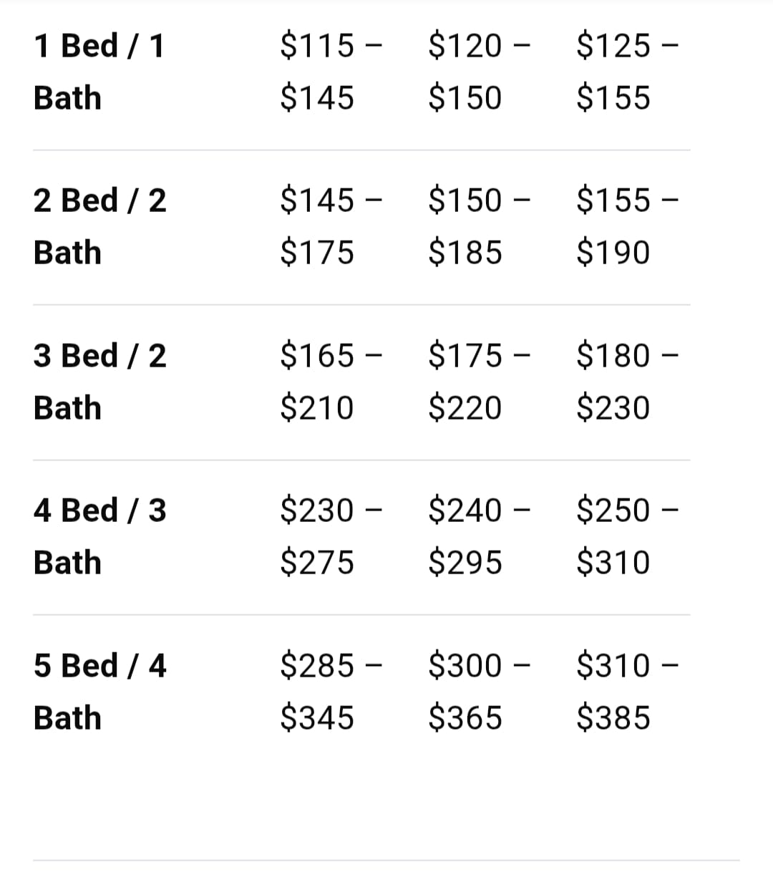Click the $145 – $175 price cell
Screen dimensions: 773x895
click(x=331, y=226)
